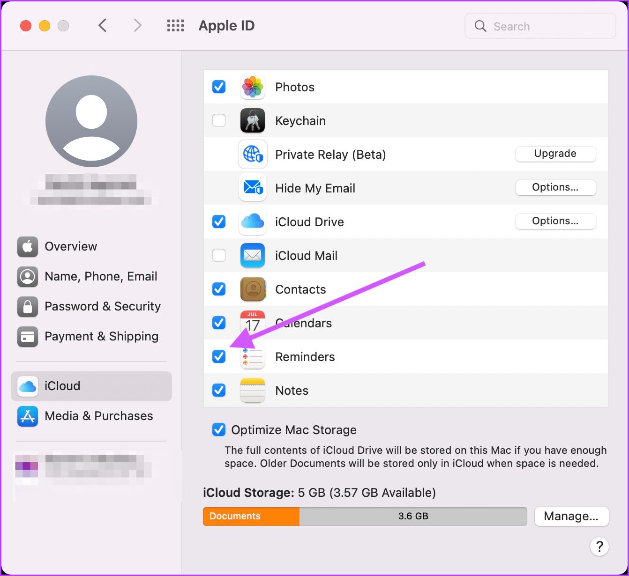Click the orange Documents storage segment

pos(251,516)
